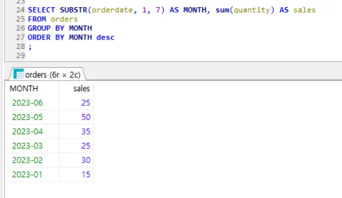Screen dimensions: 342x198
Task: Click line number 27 in editor gutter
Action: (x=20, y=38)
